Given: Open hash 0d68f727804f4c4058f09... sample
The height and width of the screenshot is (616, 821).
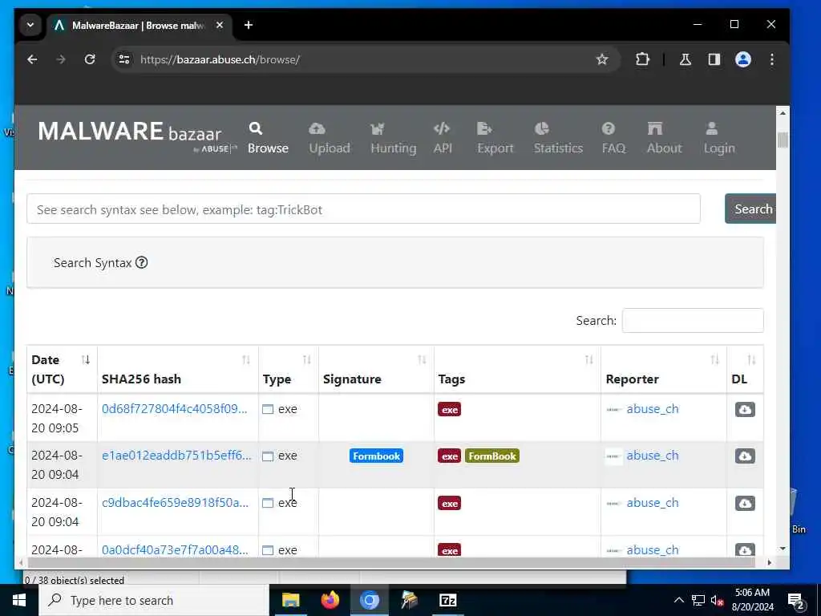Looking at the screenshot, I should pos(174,408).
